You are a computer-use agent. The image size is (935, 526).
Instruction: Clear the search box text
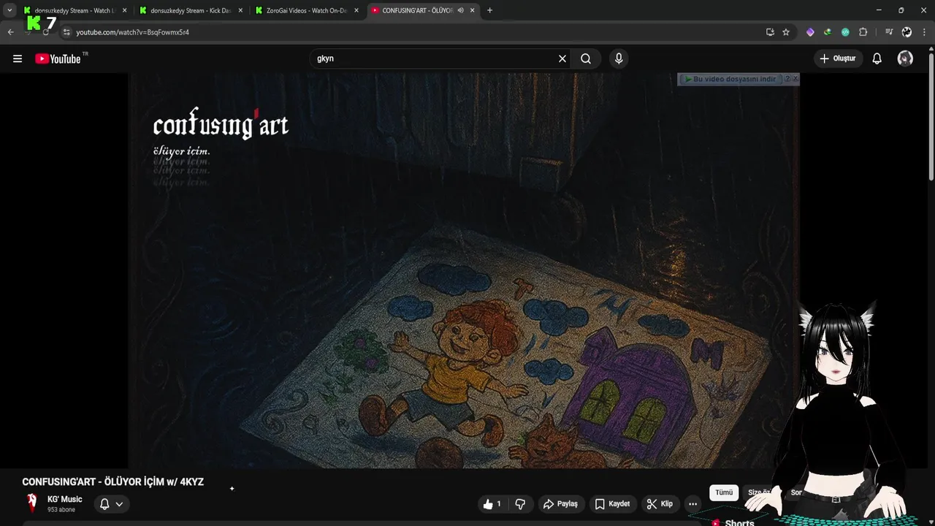click(x=562, y=58)
